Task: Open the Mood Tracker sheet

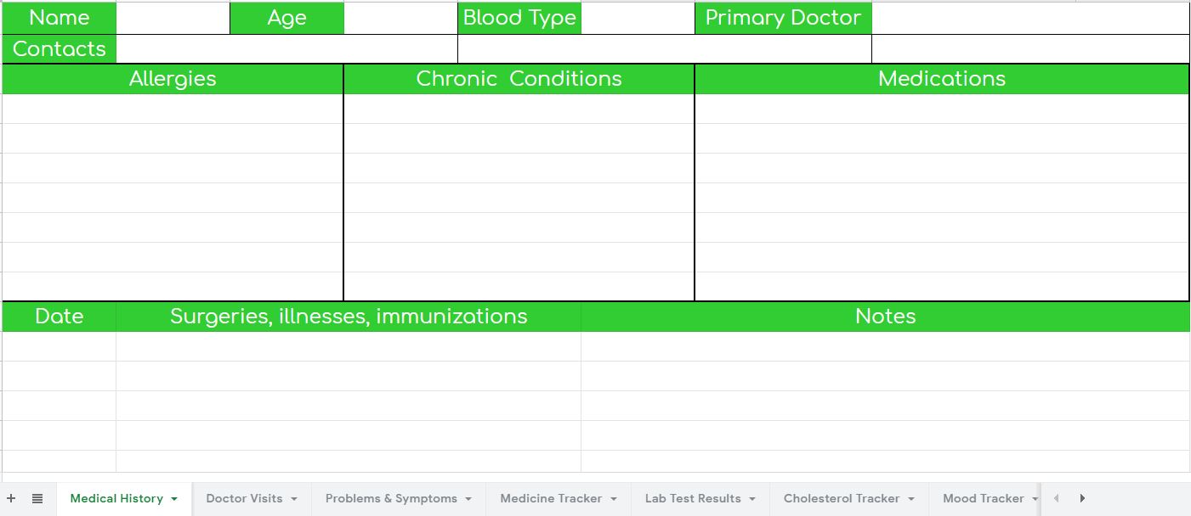Action: 983,498
